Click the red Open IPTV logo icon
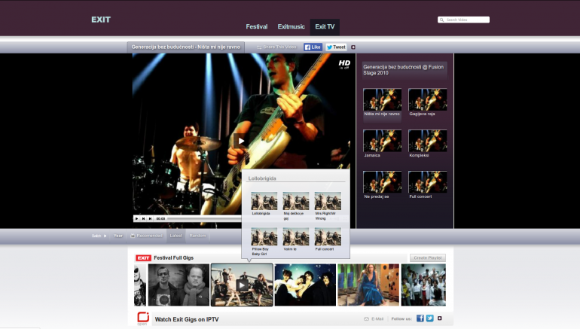This screenshot has width=580, height=329. click(x=143, y=318)
